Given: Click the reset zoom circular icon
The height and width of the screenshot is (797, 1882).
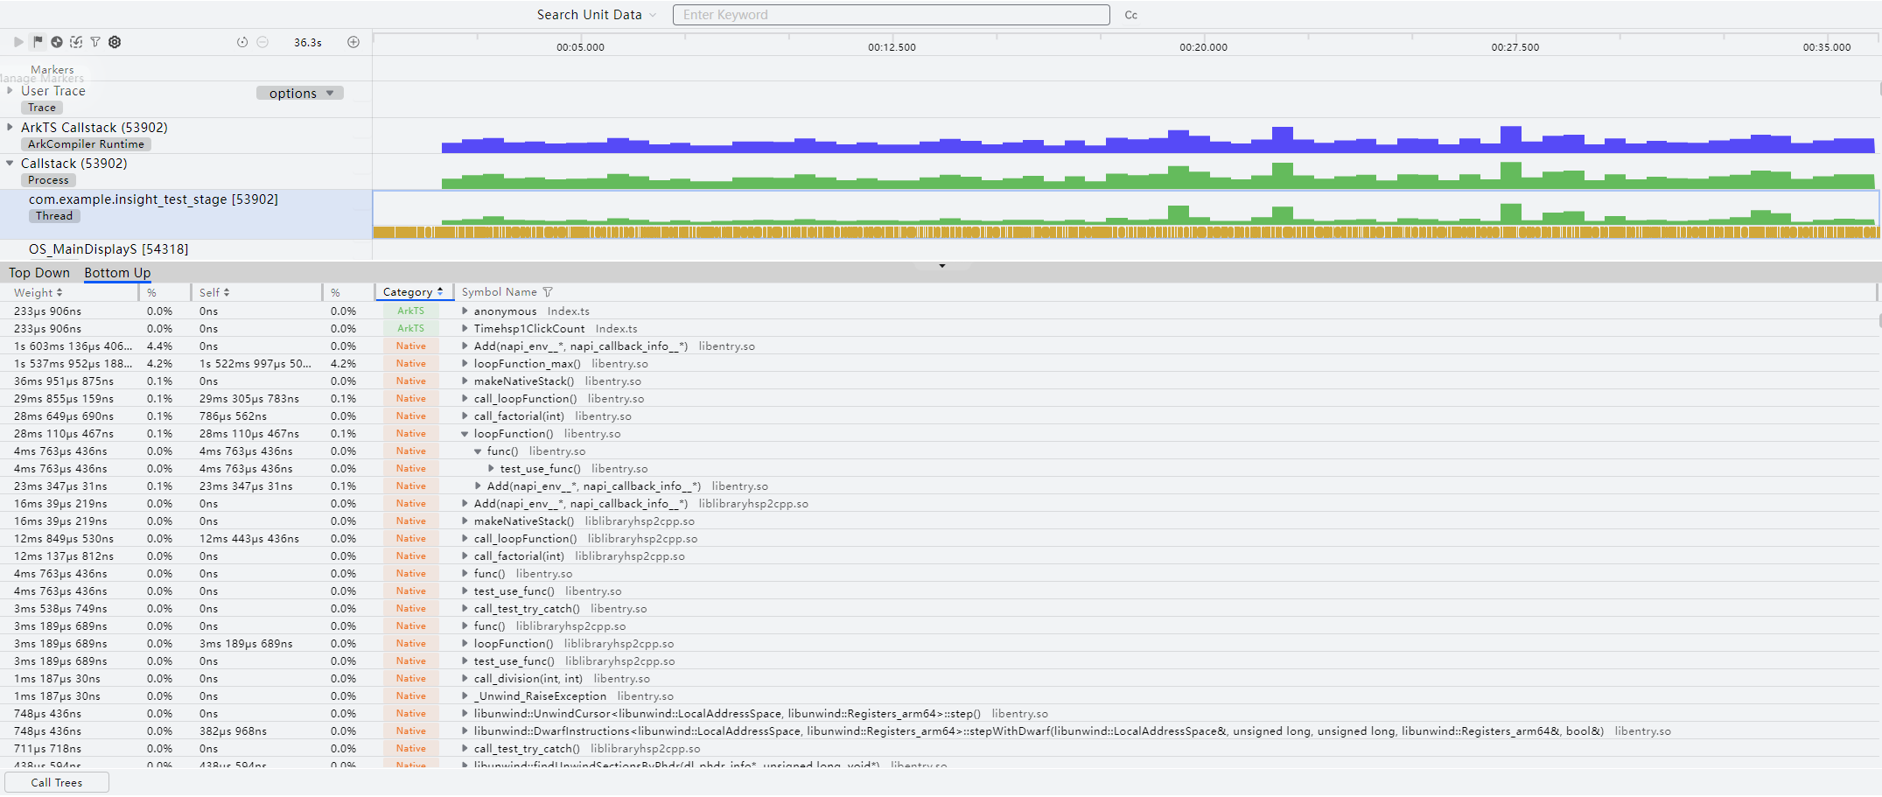Looking at the screenshot, I should point(242,42).
